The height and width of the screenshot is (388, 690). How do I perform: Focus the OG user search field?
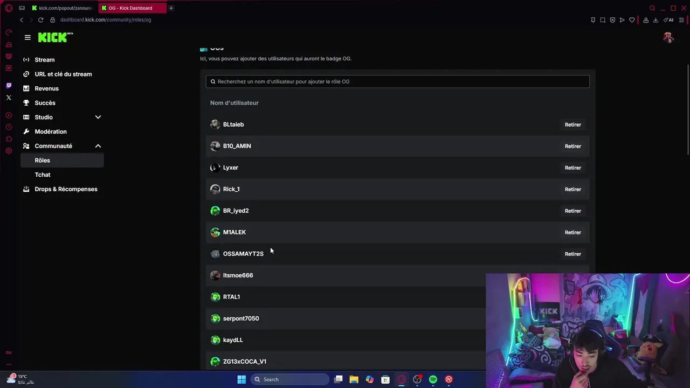coord(397,81)
